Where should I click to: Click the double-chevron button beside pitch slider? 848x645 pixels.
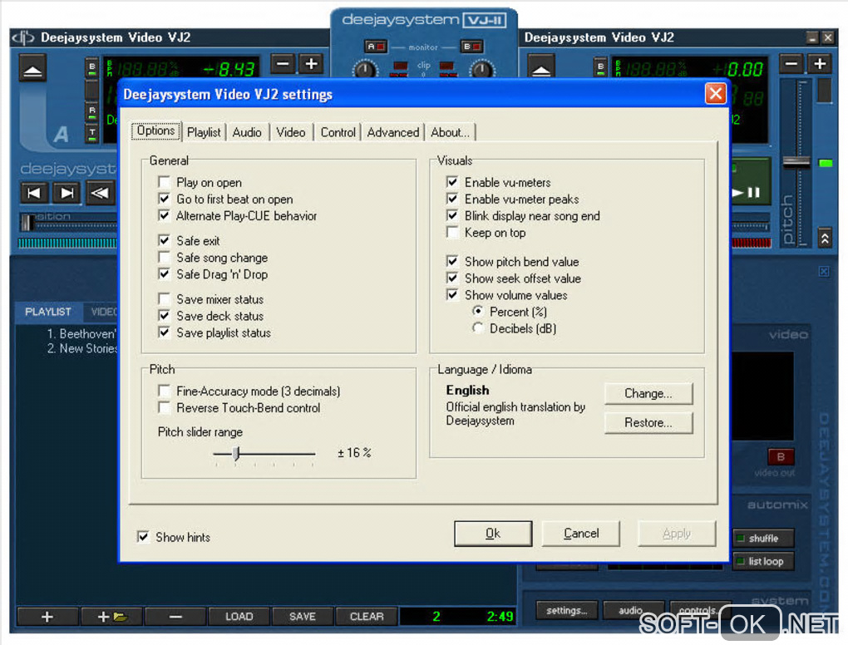tap(825, 239)
